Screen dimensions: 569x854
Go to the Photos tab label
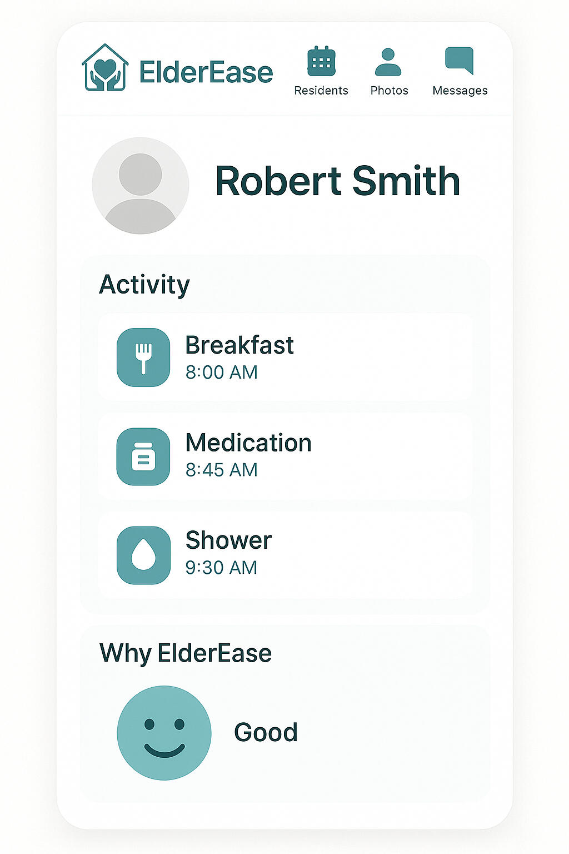pyautogui.click(x=389, y=91)
